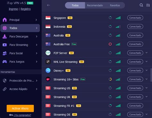Click the Free badge beside Australia Free
The height and width of the screenshot is (118, 152).
coord(74,44)
